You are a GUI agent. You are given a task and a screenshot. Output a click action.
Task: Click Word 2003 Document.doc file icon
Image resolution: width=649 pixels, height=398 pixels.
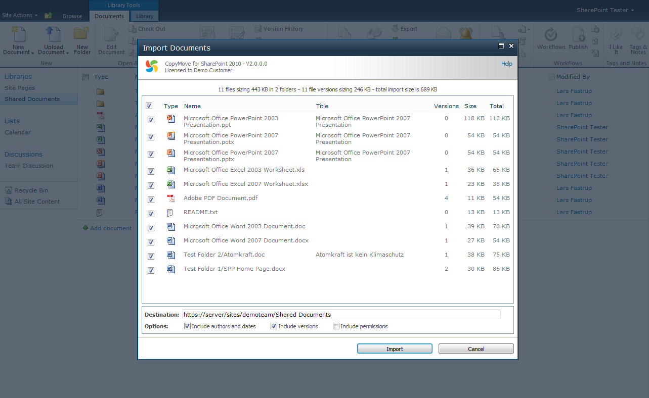171,227
